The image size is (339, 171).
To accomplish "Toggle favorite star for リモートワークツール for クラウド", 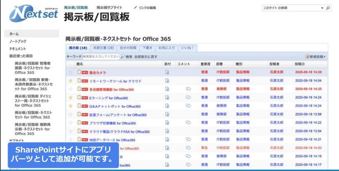I will [x=70, y=81].
